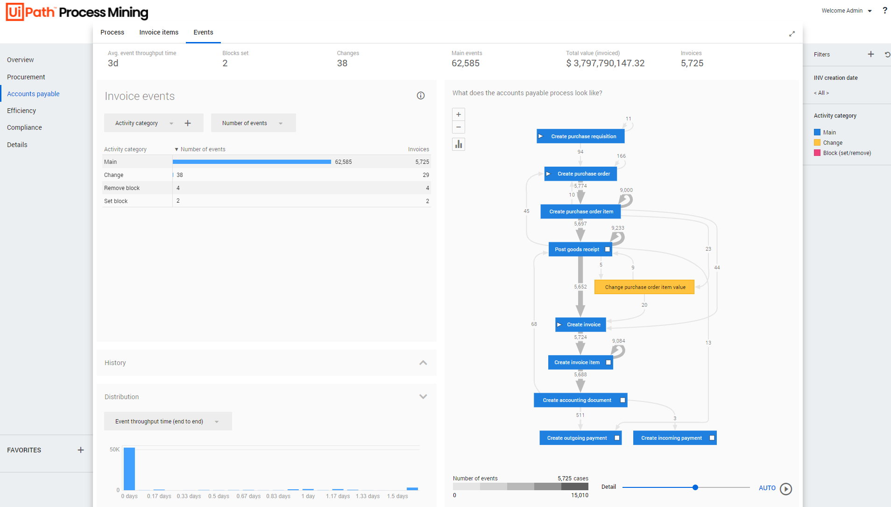Screen dimensions: 891x507
Task: Collapse the Distribution section chevron
Action: 423,397
